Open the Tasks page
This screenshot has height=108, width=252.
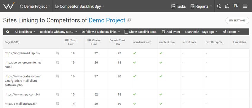click(178, 6)
